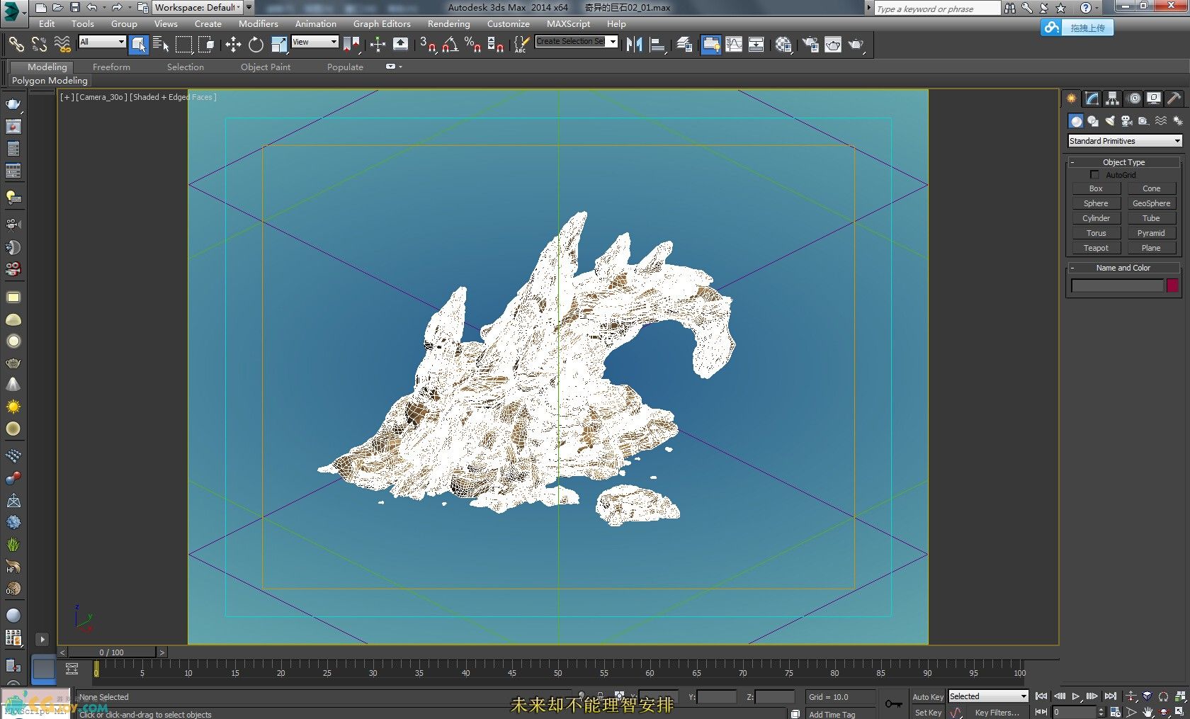Switch to the Object Paint tab
This screenshot has height=719, width=1190.
[x=266, y=67]
